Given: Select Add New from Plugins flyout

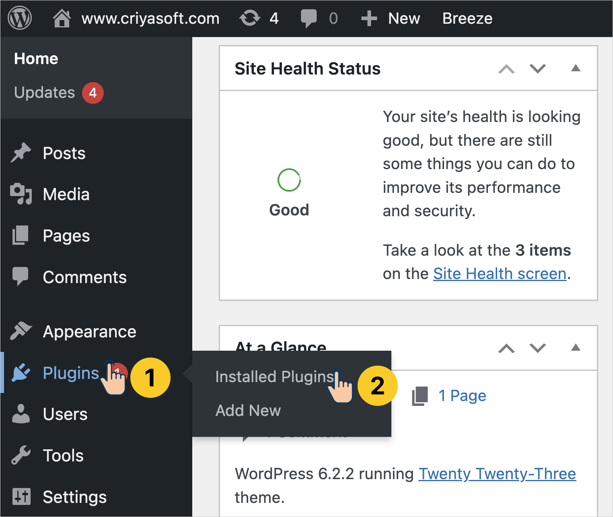Looking at the screenshot, I should [248, 411].
